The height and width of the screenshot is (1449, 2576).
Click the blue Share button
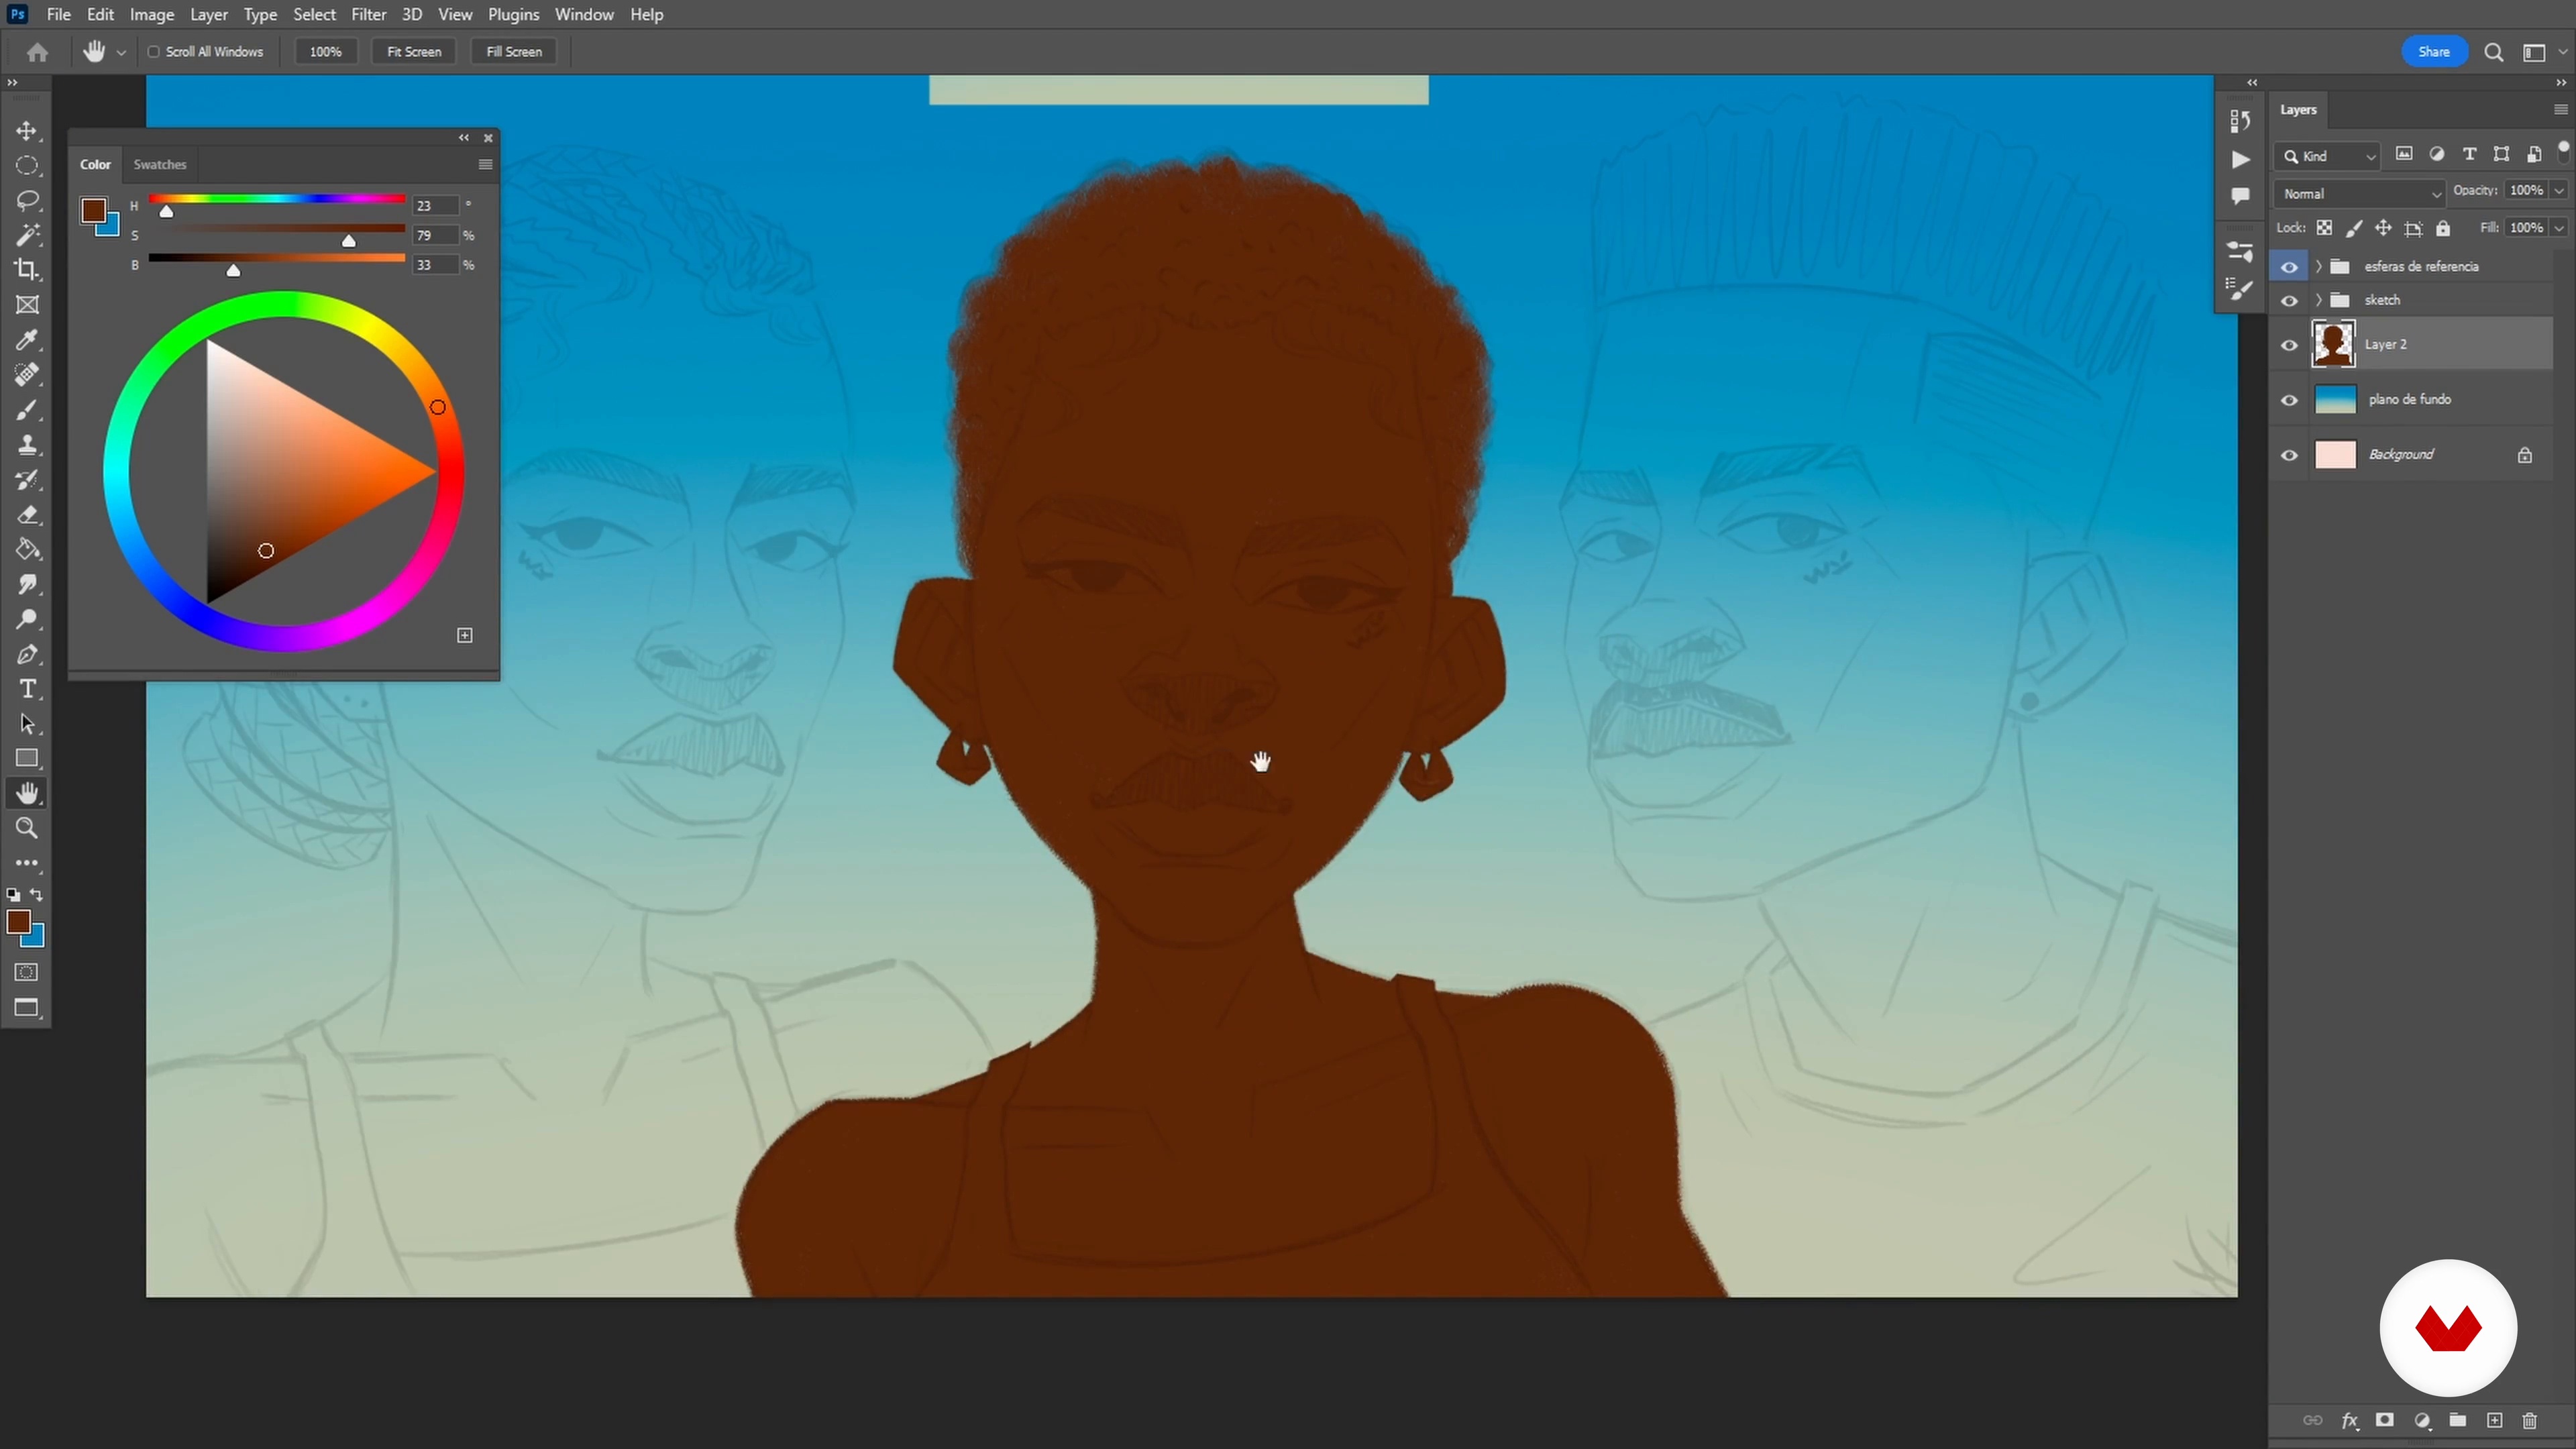coord(2433,52)
